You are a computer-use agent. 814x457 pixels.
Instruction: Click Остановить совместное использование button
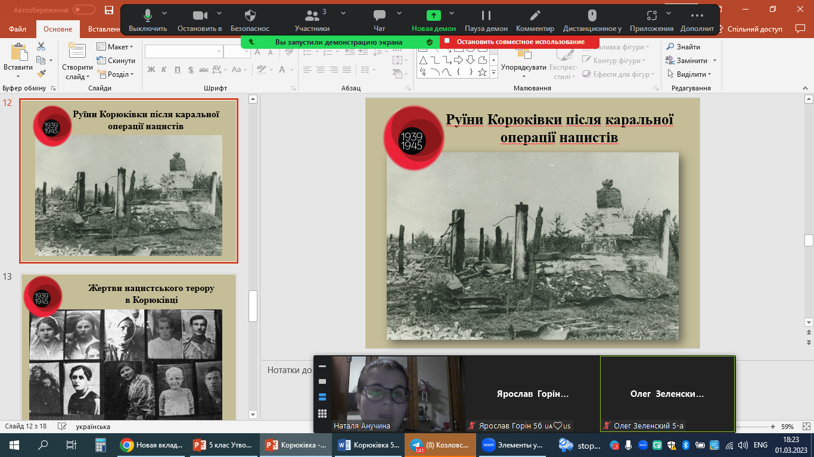(519, 42)
